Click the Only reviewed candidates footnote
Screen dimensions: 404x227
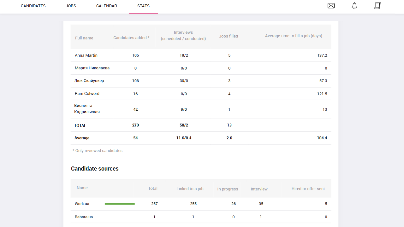(98, 150)
